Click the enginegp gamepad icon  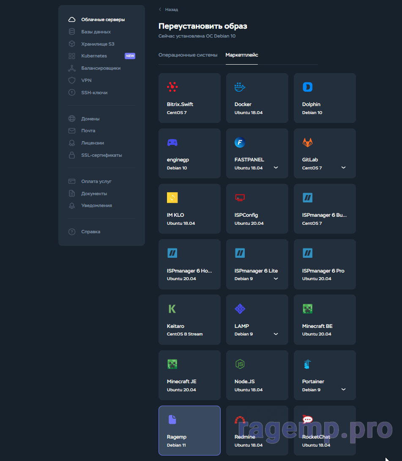click(172, 142)
